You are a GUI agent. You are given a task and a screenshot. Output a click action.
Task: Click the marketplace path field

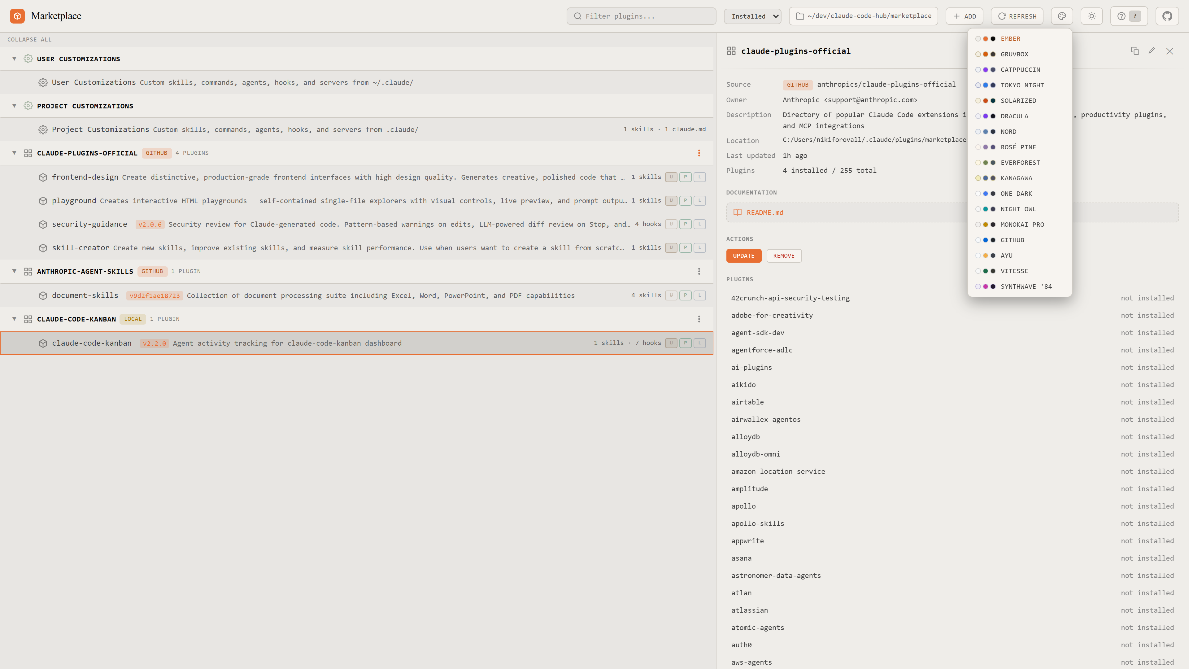pos(863,16)
